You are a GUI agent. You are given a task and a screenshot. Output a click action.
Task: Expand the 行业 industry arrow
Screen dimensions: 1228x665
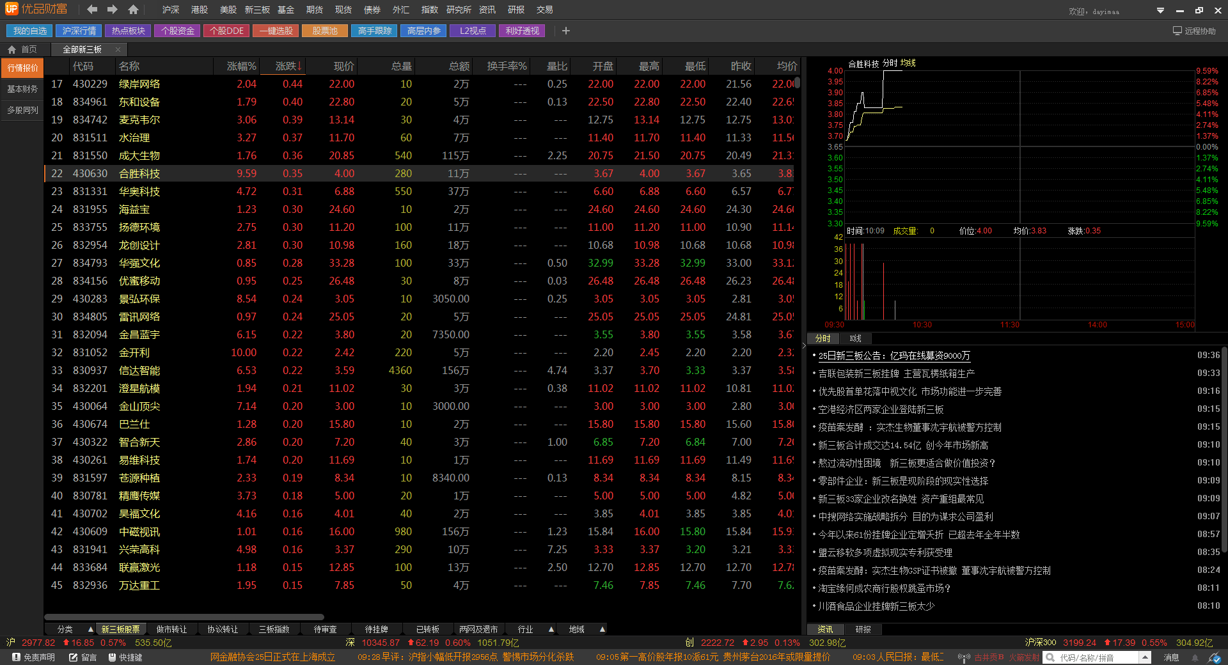(x=551, y=629)
